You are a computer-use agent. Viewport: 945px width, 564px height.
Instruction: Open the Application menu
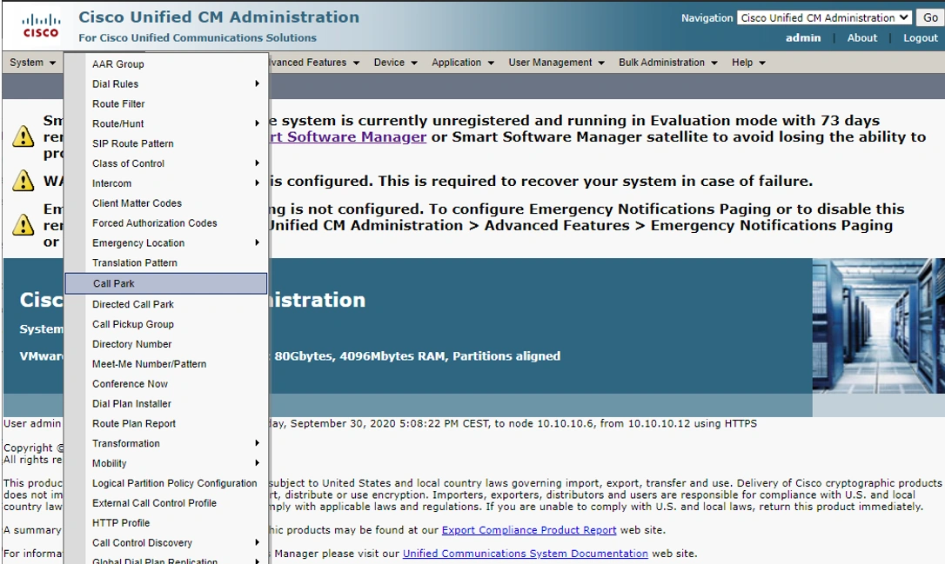click(463, 62)
